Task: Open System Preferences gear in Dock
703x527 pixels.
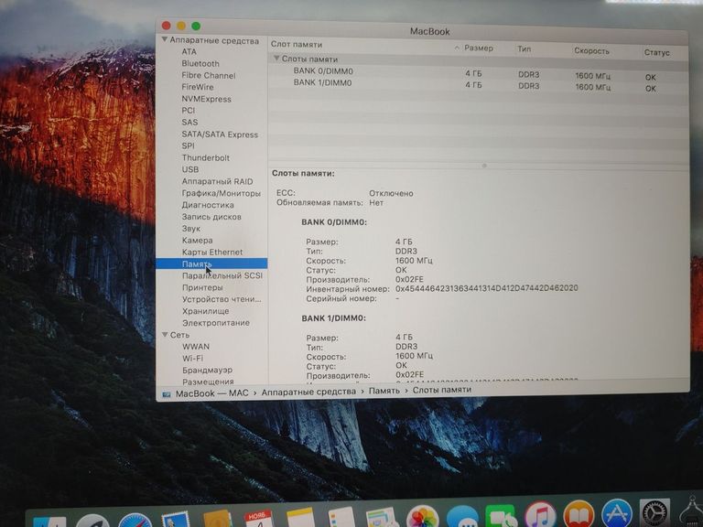Action: (x=654, y=513)
